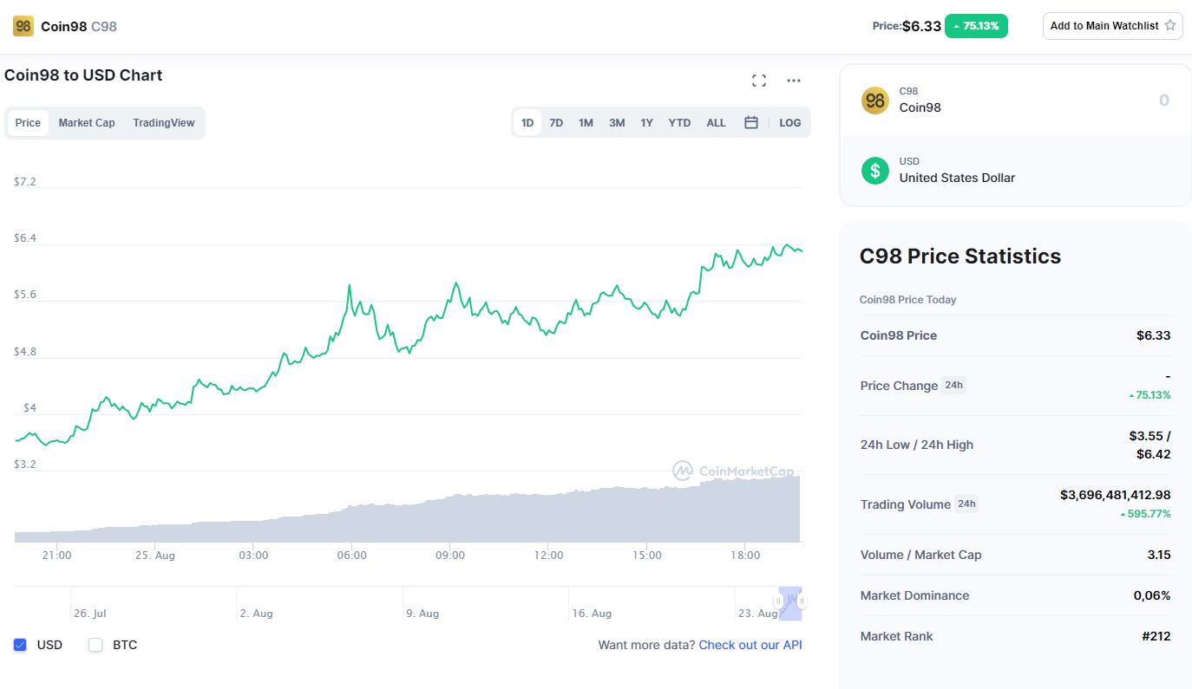Select the 7D time range

tap(556, 123)
